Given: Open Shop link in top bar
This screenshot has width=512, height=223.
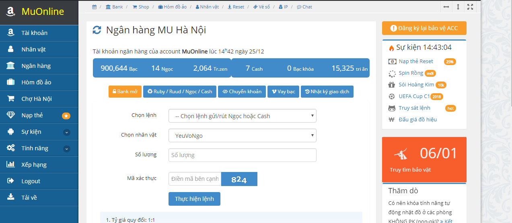Looking at the screenshot, I should click(x=141, y=7).
